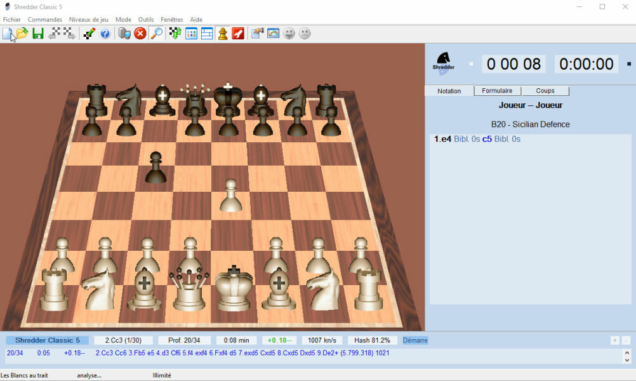636x381 pixels.
Task: Step forward with right-arrow board icon
Action: tap(69, 33)
